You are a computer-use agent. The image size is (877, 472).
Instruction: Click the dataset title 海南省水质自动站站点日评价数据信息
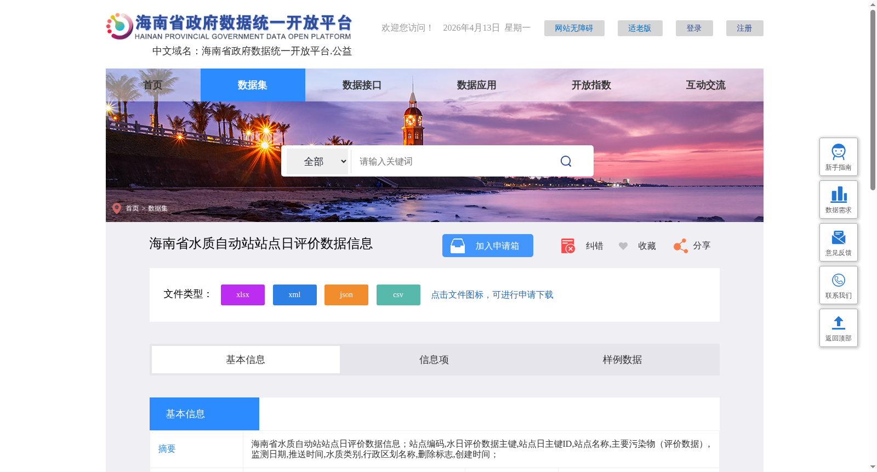tap(261, 243)
